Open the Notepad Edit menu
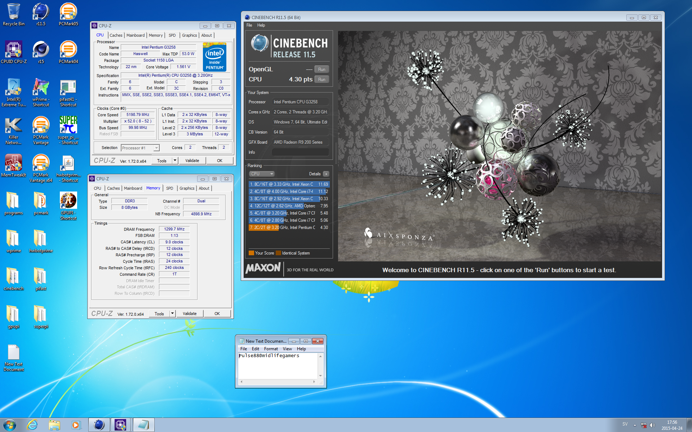The image size is (692, 432). click(x=256, y=349)
